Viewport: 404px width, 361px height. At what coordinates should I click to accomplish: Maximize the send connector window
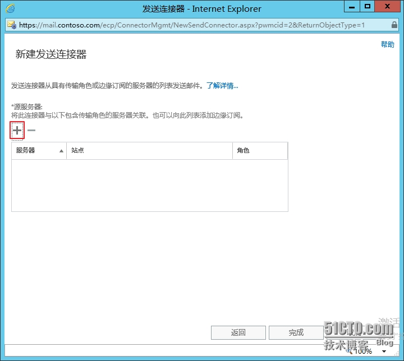coord(368,7)
